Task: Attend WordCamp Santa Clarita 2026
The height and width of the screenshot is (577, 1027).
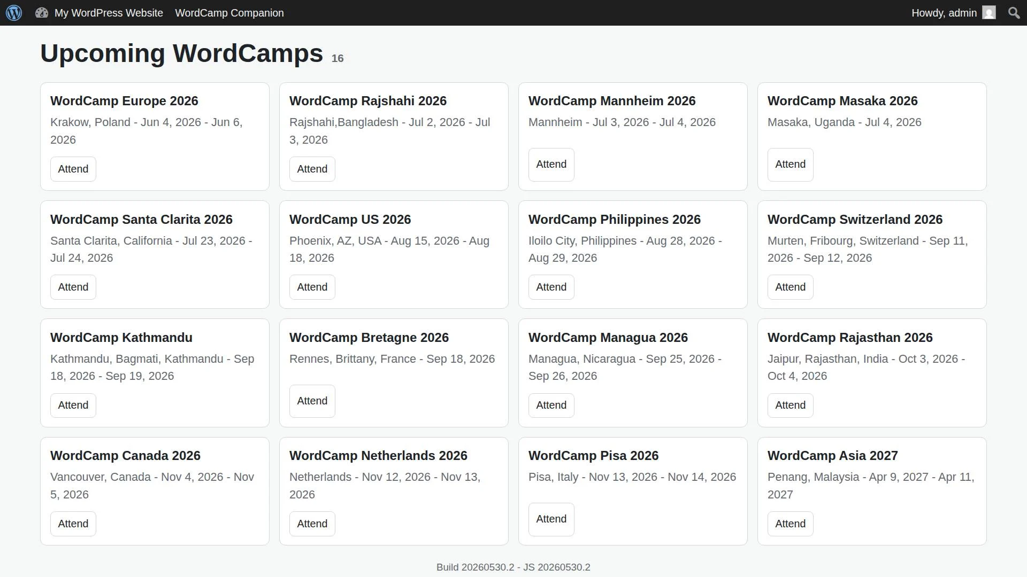Action: [73, 287]
